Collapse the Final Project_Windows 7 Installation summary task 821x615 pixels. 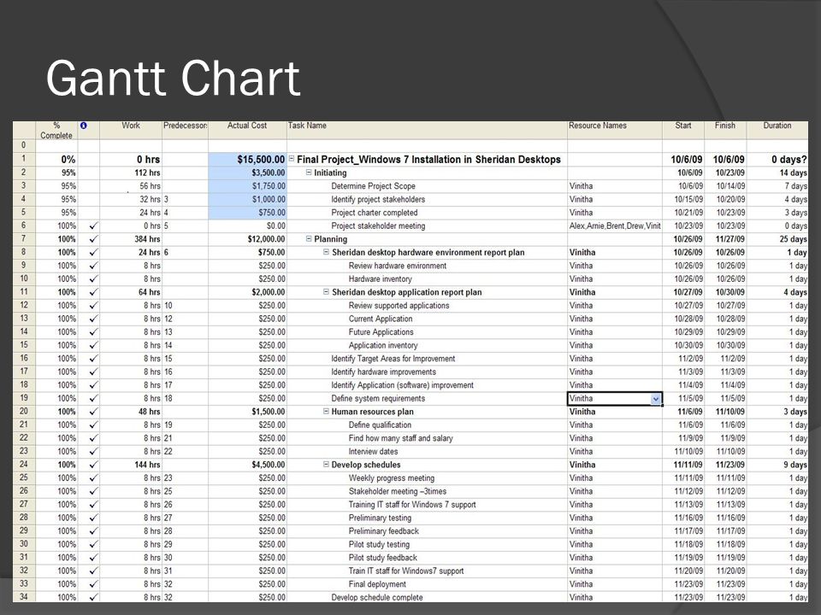pyautogui.click(x=292, y=159)
